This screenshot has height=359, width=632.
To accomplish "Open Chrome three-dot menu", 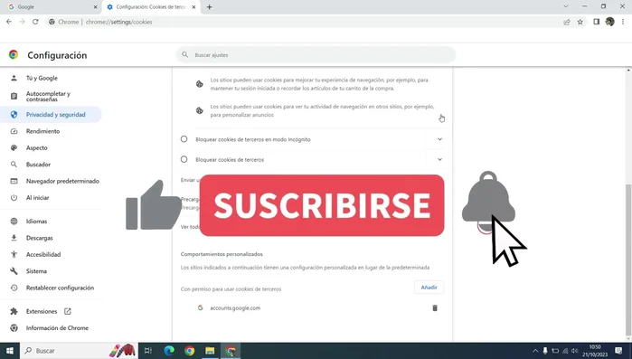I will point(623,22).
